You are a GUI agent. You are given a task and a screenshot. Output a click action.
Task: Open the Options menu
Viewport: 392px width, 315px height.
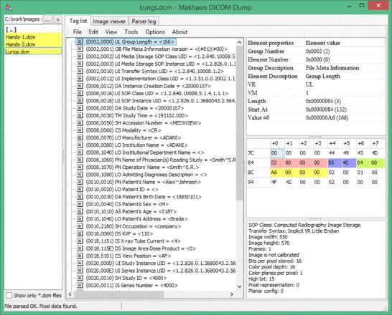point(155,32)
